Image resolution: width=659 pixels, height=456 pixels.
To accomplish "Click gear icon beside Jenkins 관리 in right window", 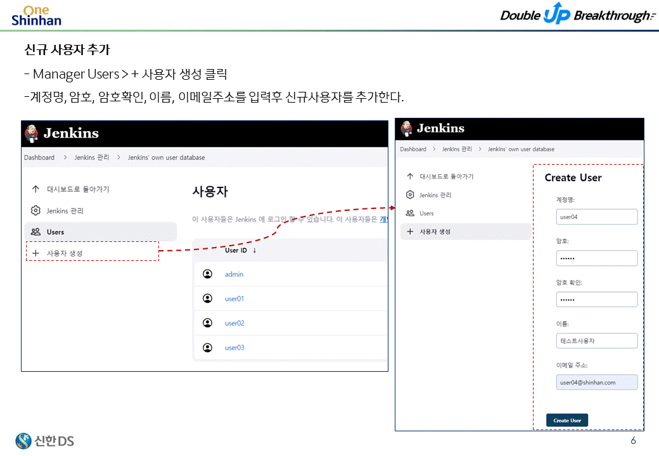I will tap(410, 195).
